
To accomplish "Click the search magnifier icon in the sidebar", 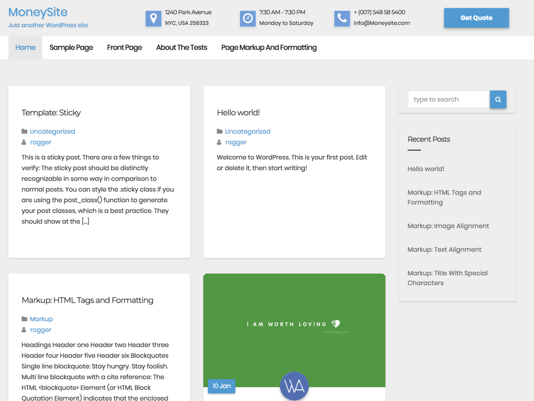I will click(x=498, y=99).
